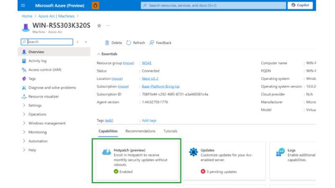The width and height of the screenshot is (335, 188).
Task: Open Base-Platform Bring Up subscription link
Action: [161, 86]
